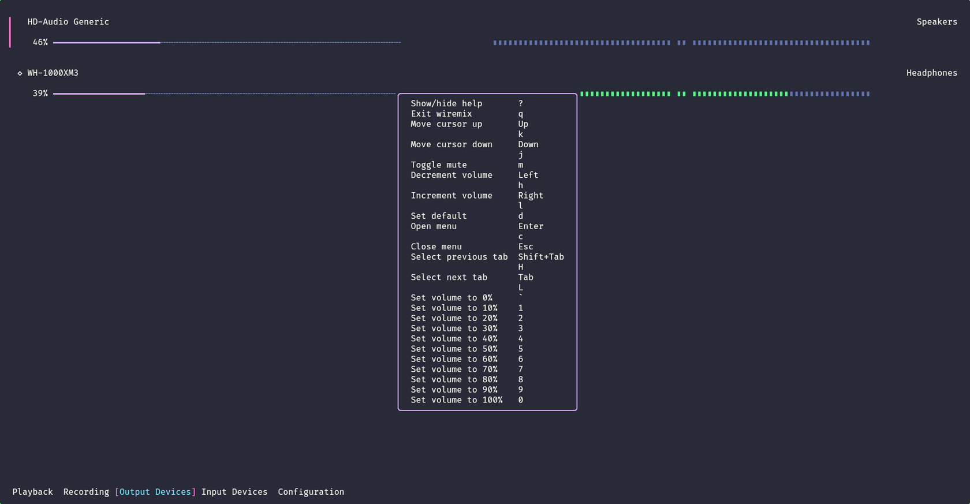Click the 'Esc' key binding text
Screen dimensions: 970x504
(x=525, y=247)
